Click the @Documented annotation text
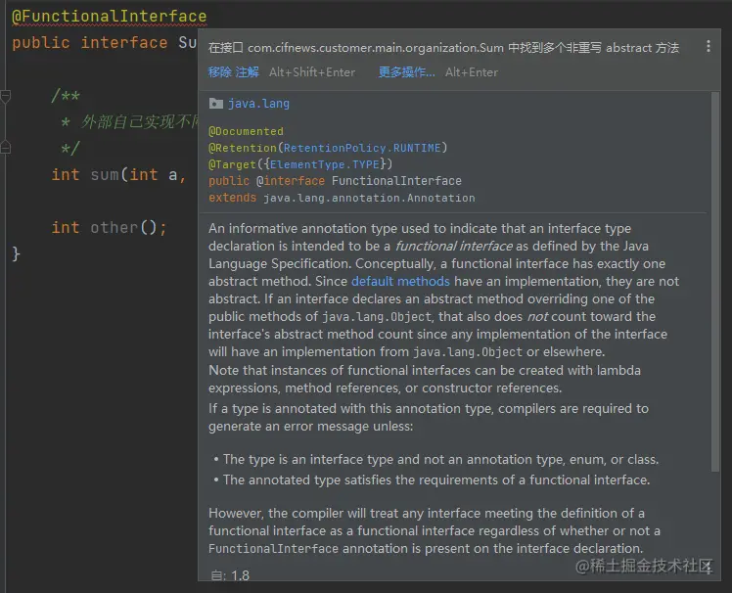The width and height of the screenshot is (732, 593). [246, 131]
